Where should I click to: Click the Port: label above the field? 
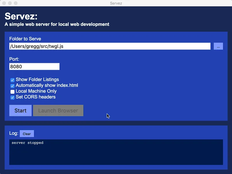[14, 59]
